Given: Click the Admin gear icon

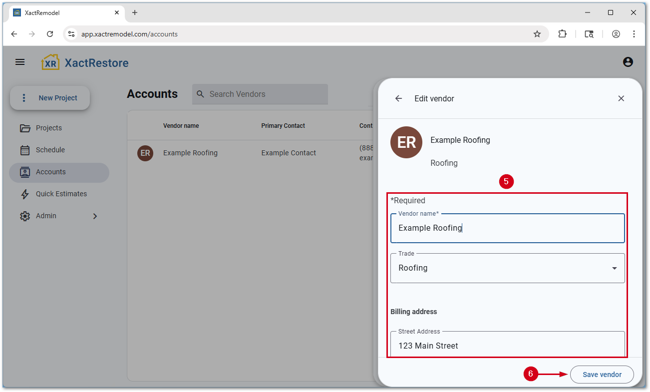Looking at the screenshot, I should coord(25,216).
